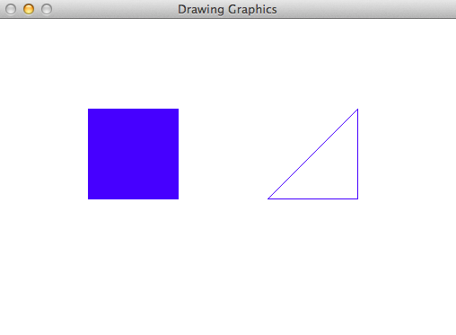
Task: Click the top vertex of the triangle outline
Action: [357, 110]
